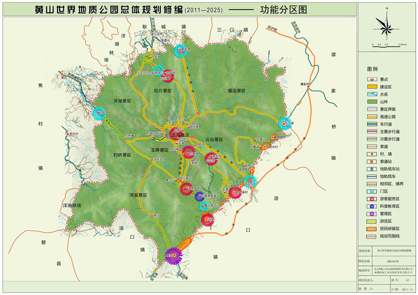Screen dimensions: 418x295
Task: Click the cyan gate marker at northern boundary
Action: 181,50
